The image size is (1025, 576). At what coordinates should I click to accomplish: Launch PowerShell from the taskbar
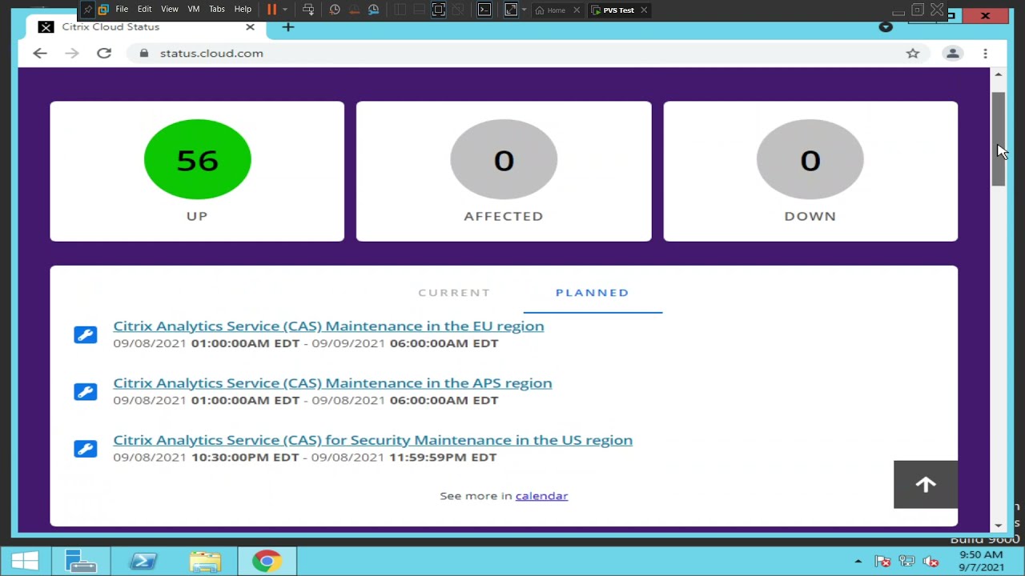143,562
